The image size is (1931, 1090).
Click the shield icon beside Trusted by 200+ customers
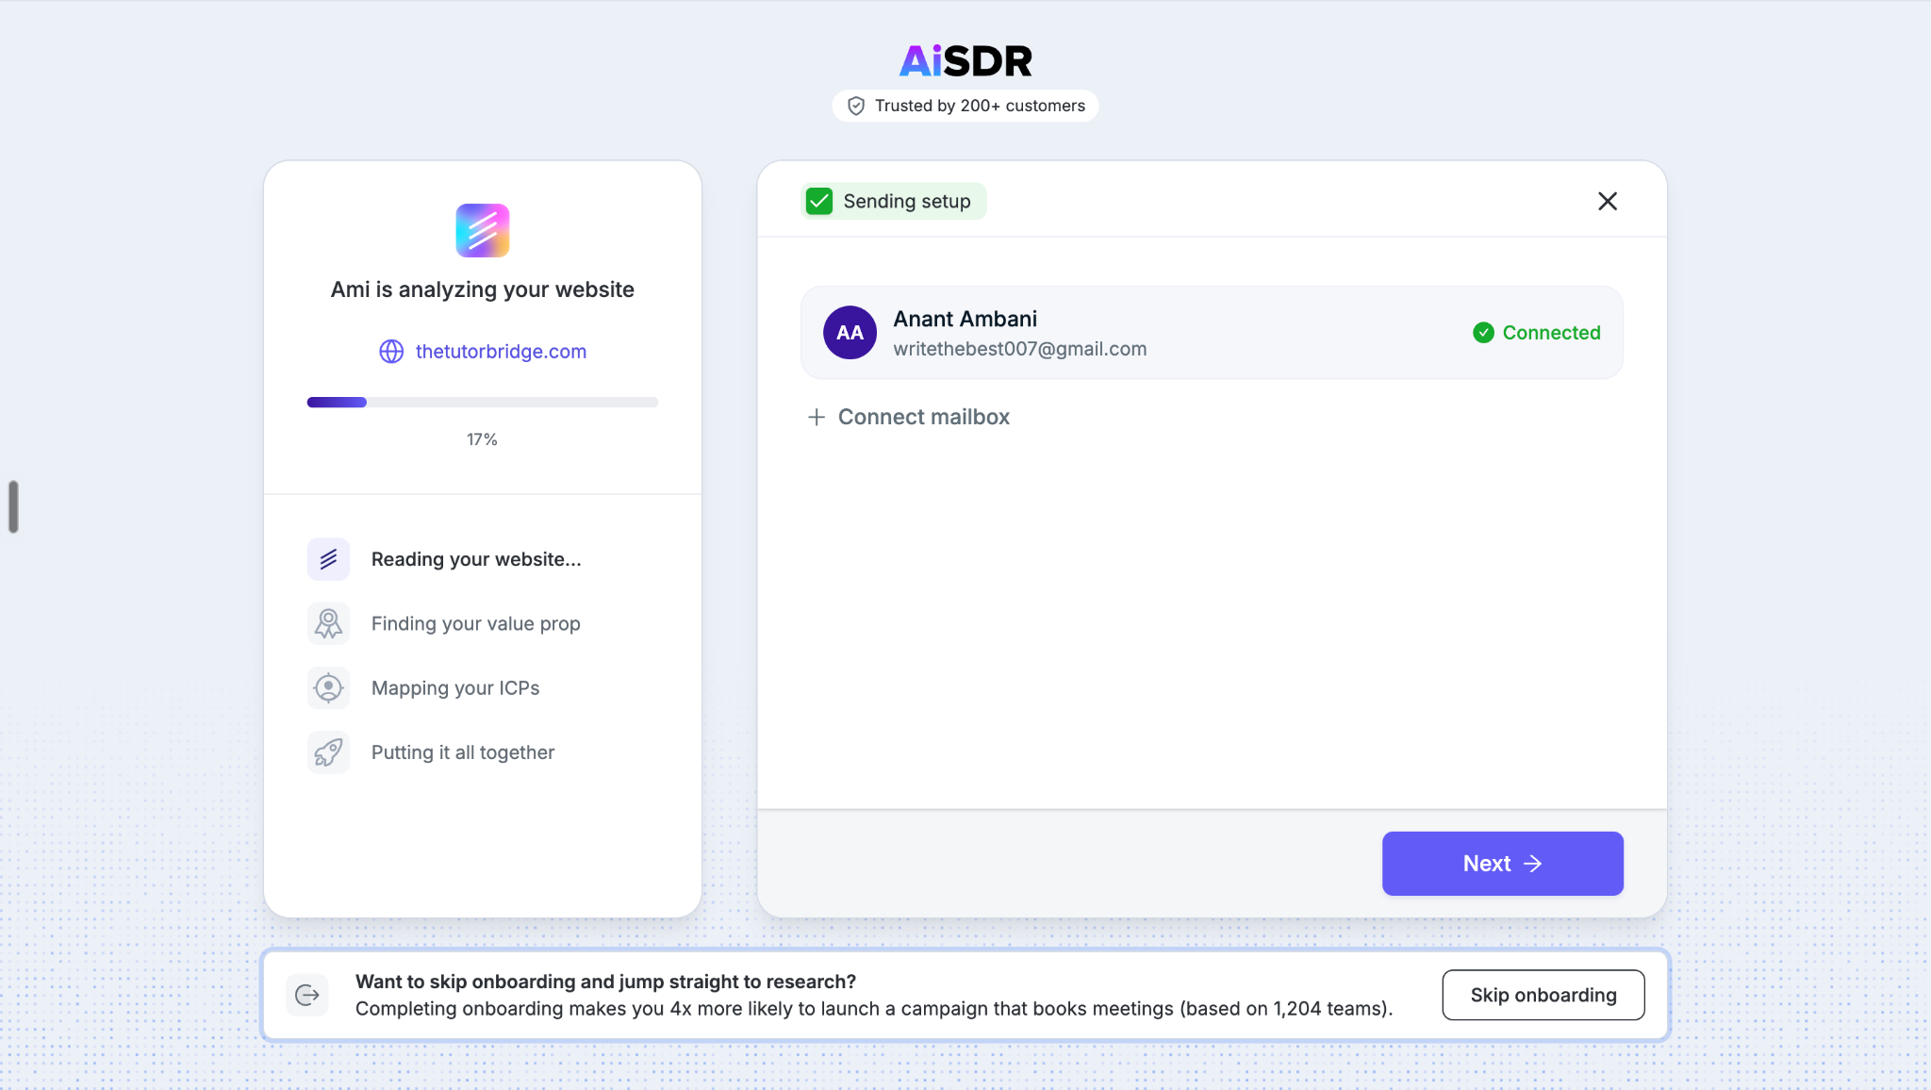856,106
